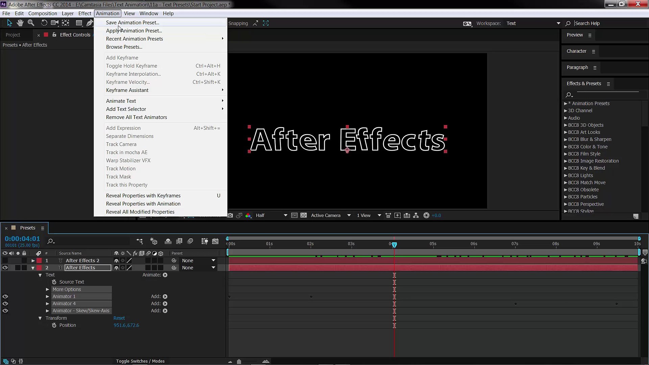The height and width of the screenshot is (365, 649).
Task: Toggle visibility of Animator 1
Action: click(5, 296)
